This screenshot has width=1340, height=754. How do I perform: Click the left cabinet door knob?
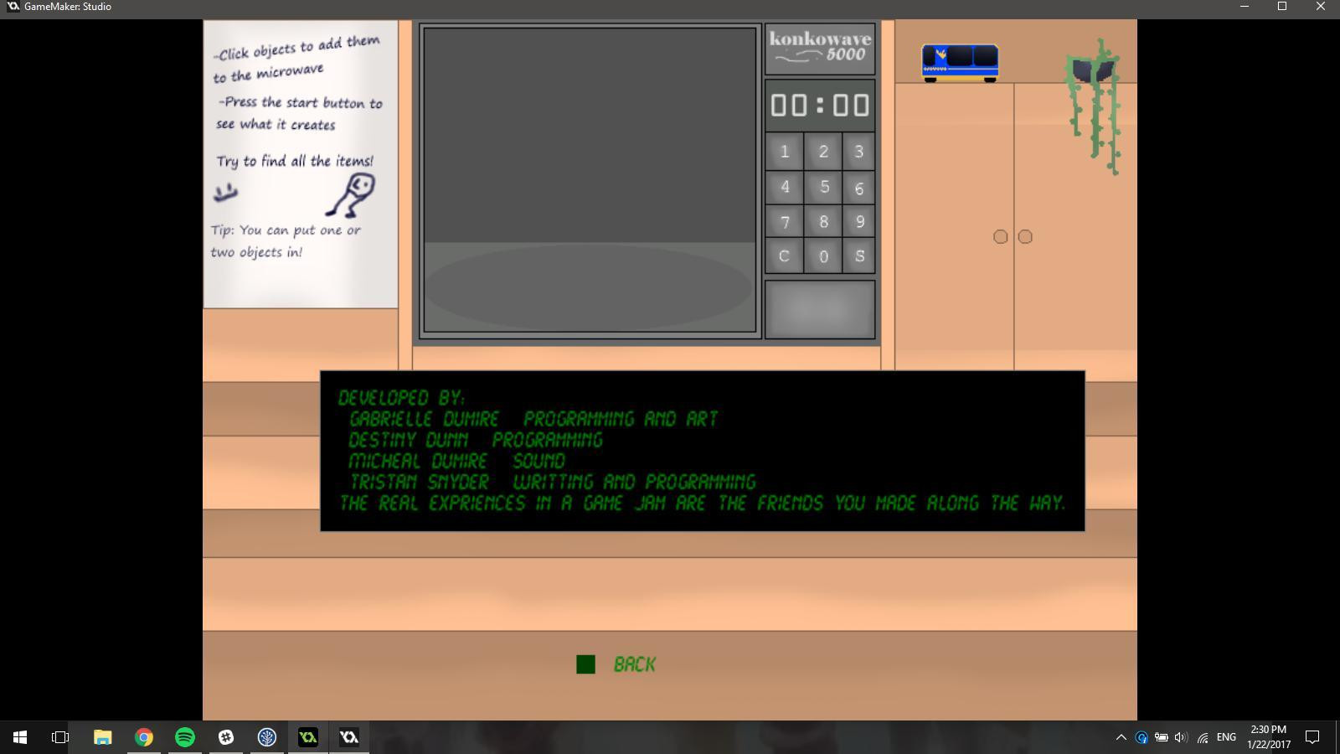click(1000, 237)
